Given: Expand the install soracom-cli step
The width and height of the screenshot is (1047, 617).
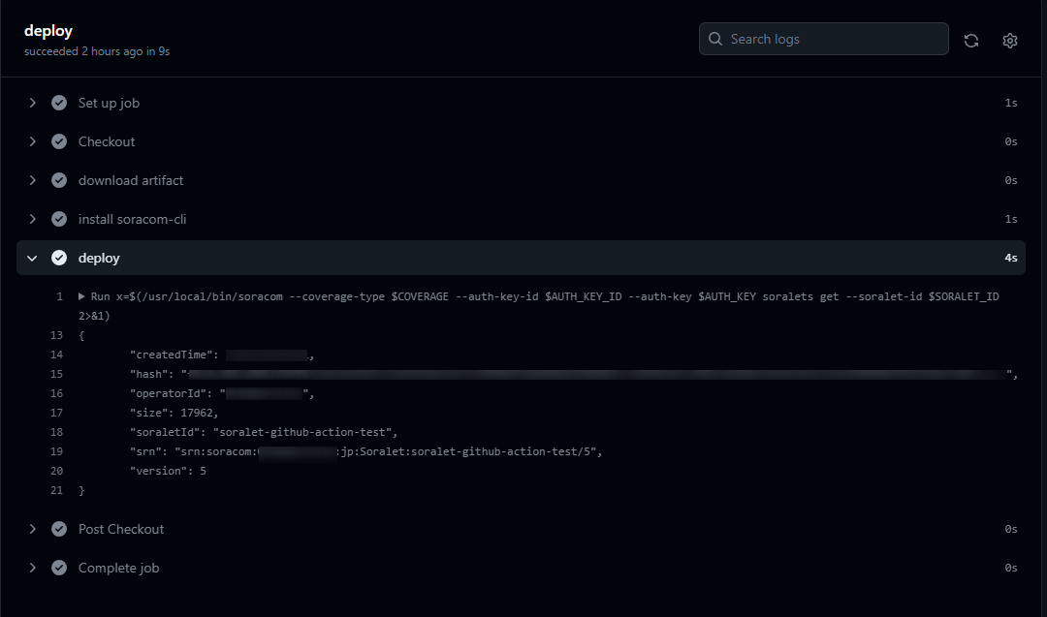Looking at the screenshot, I should point(32,219).
